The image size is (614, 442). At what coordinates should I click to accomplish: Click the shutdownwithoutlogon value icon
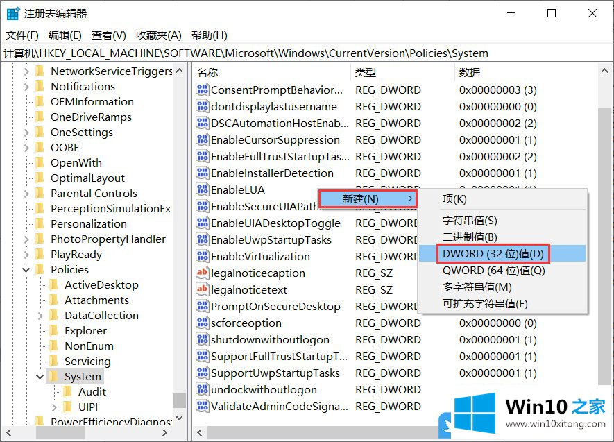point(202,339)
